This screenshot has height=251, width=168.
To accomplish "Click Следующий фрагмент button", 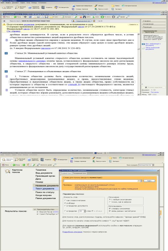I will (82, 21).
